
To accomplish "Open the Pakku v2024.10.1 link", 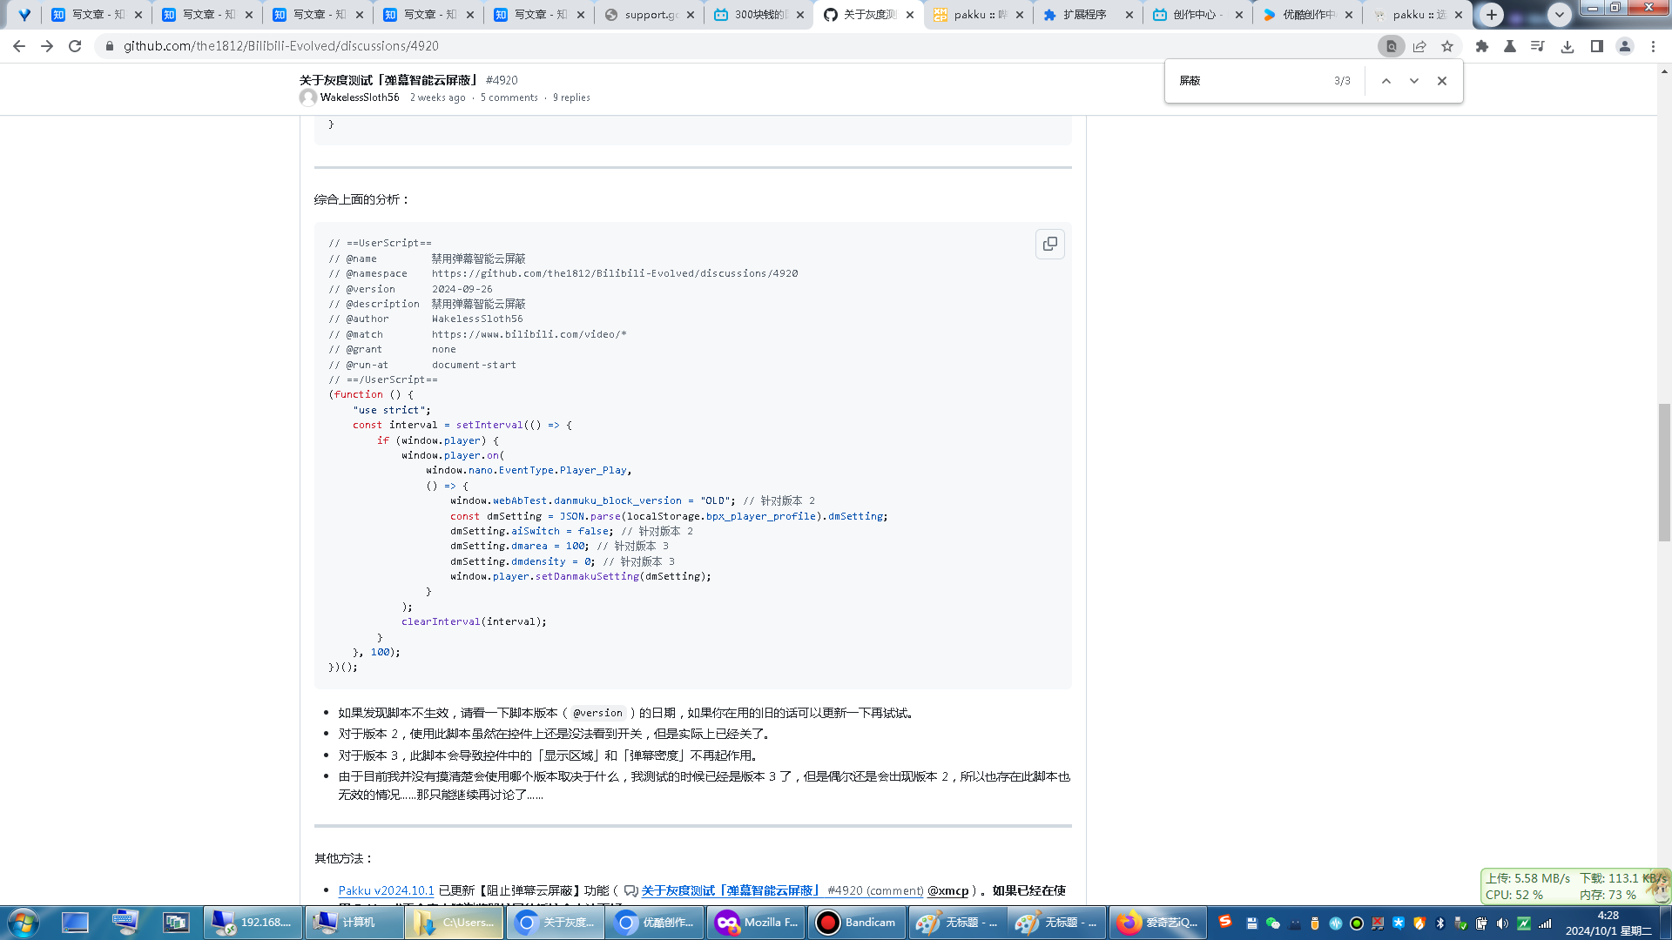I will click(386, 890).
